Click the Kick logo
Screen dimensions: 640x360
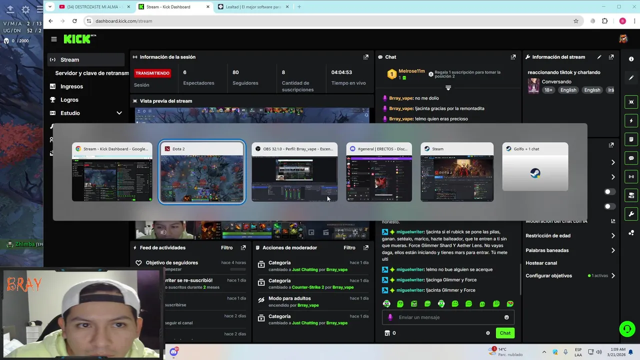click(x=79, y=39)
